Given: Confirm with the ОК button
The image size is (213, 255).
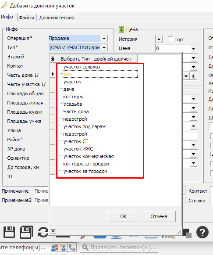Looking at the screenshot, I should tap(124, 216).
